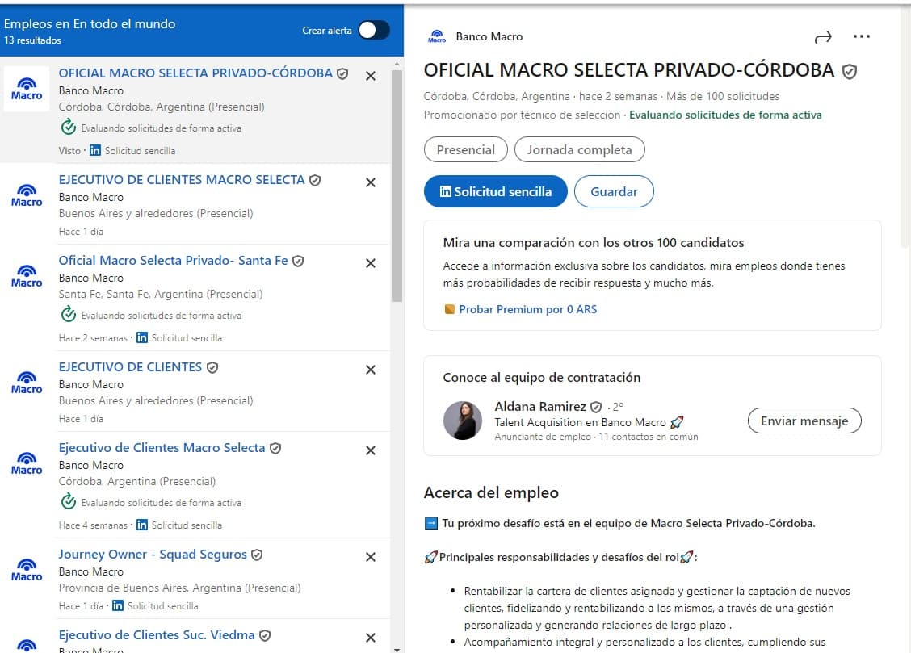Dismiss the OFICIAL MACRO SELECTA PRIVADO-CÓRDOBA listing

[371, 76]
